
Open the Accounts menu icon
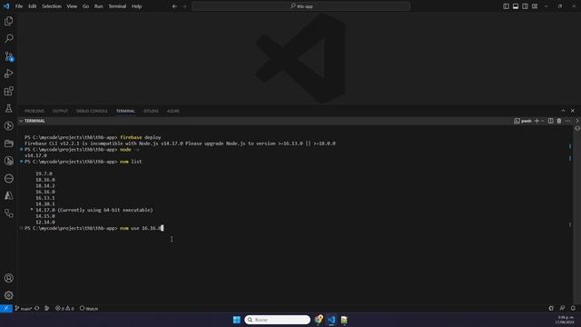point(8,278)
